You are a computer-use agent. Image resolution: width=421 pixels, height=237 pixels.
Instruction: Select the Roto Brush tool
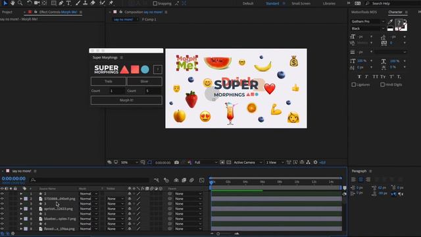tap(102, 3)
